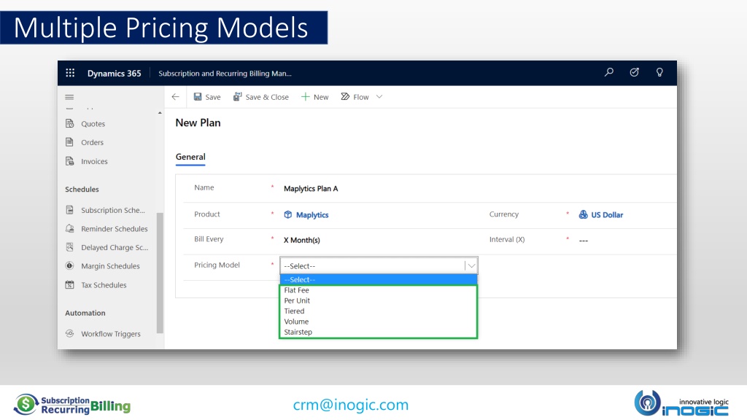This screenshot has height=420, width=747.
Task: Click the search magnifier icon
Action: [609, 72]
